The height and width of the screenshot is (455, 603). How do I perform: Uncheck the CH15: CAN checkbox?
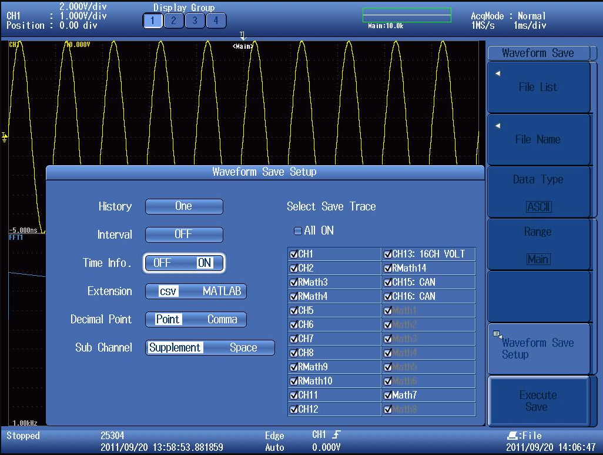(x=388, y=283)
